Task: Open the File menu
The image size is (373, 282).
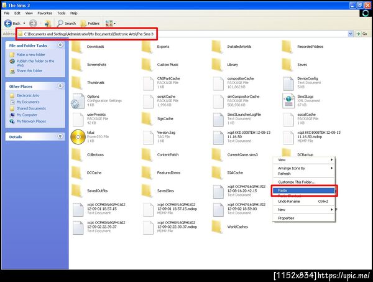Action: coord(7,13)
